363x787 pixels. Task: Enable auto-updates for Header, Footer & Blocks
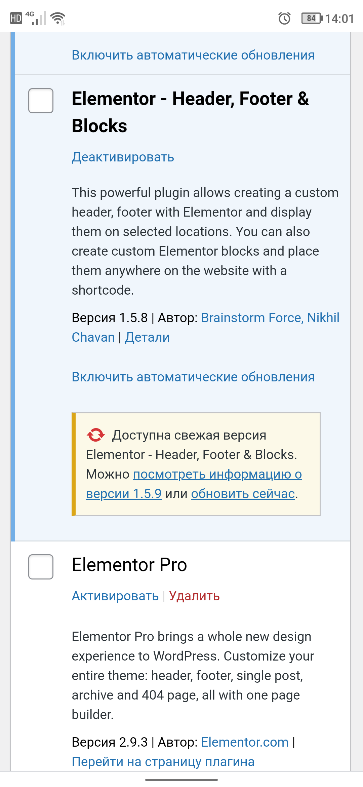click(193, 377)
